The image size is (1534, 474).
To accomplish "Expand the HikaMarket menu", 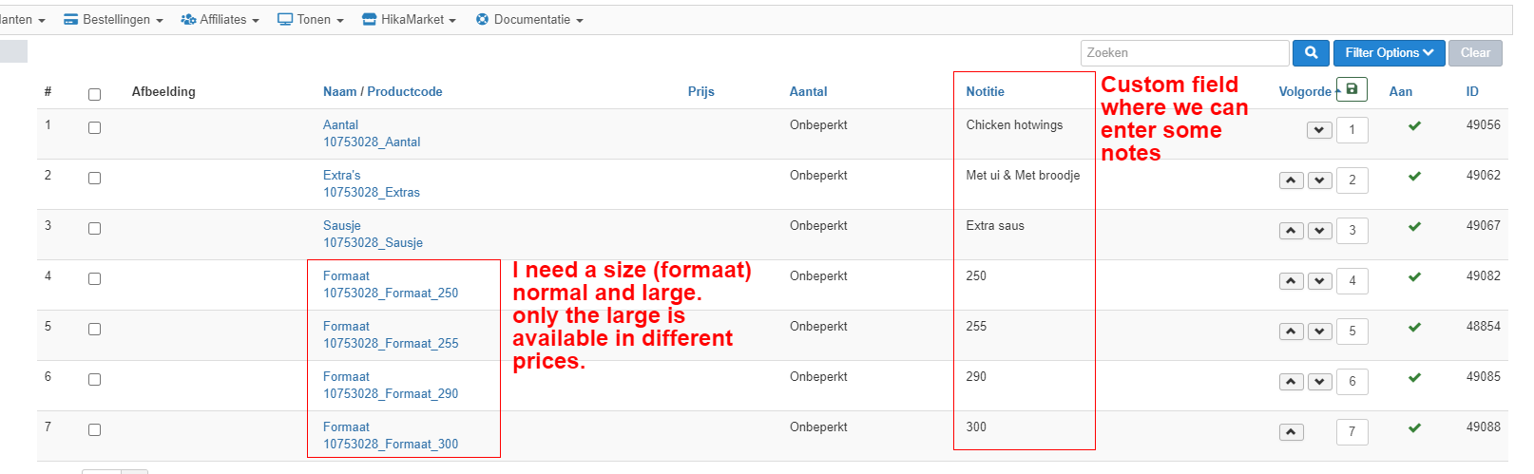I will click(410, 20).
